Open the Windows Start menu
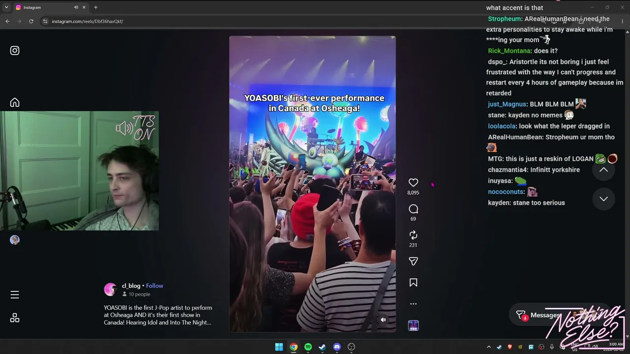 [279, 347]
